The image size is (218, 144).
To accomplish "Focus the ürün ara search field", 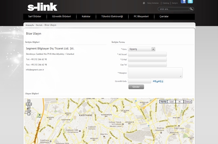I will (174, 9).
